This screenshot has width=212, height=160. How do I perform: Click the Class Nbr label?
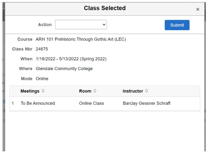[x=22, y=49]
